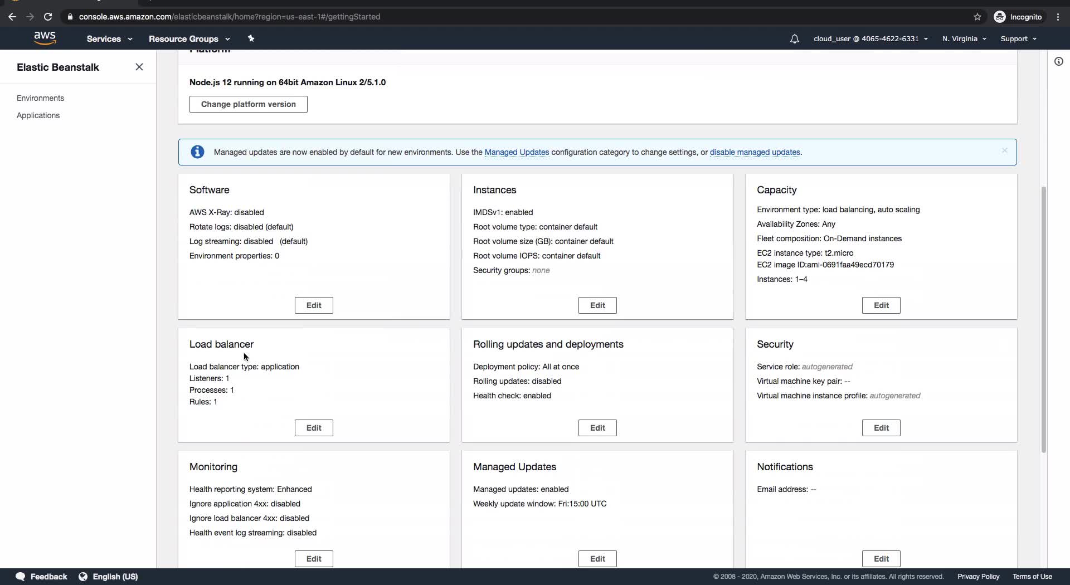Click the Change platform version button
1070x585 pixels.
pyautogui.click(x=248, y=104)
